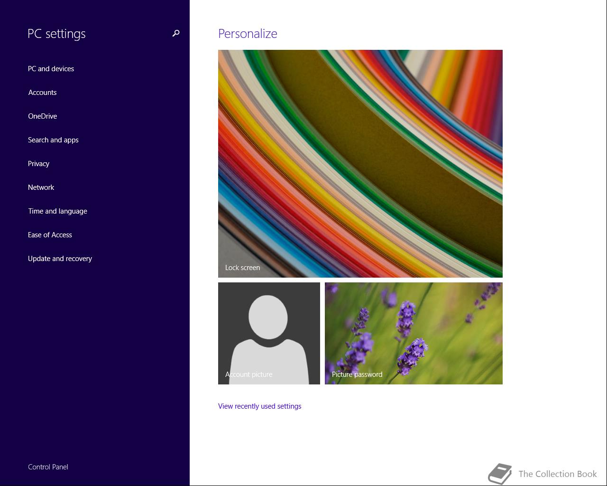The image size is (607, 486).
Task: Open the OneDrive settings section
Action: tap(42, 116)
